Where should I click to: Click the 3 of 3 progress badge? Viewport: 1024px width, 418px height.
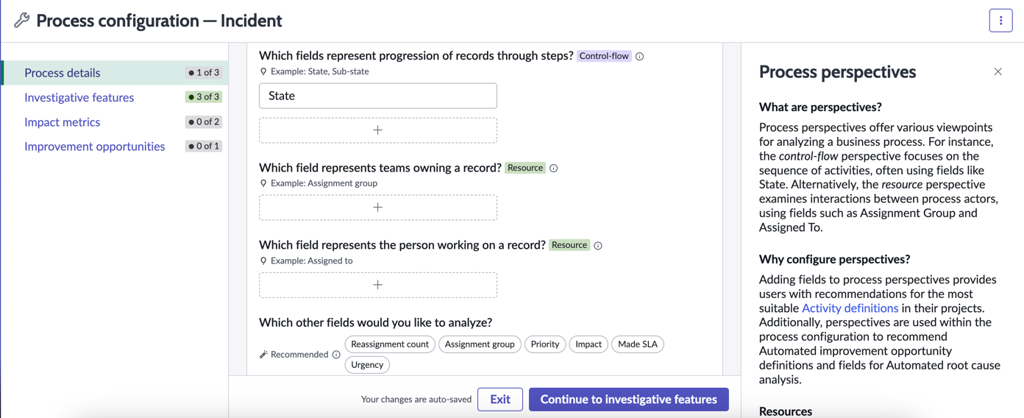204,97
